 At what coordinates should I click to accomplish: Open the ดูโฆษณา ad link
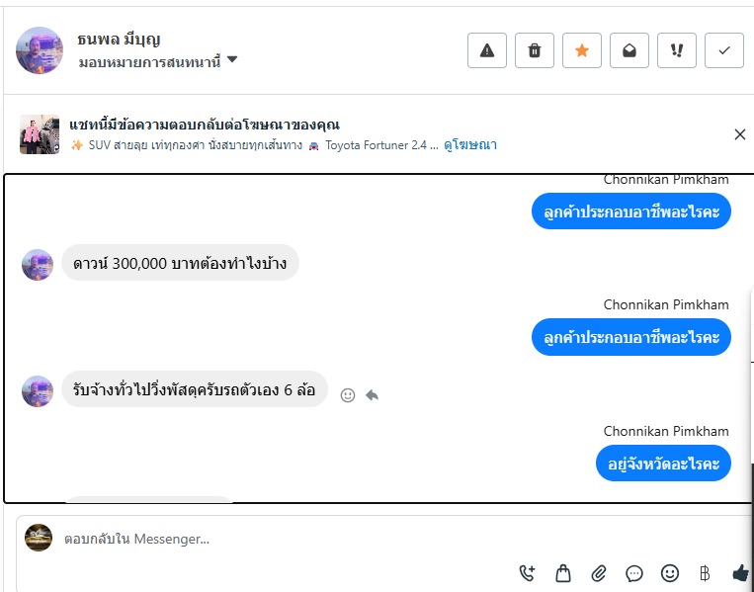(x=470, y=144)
